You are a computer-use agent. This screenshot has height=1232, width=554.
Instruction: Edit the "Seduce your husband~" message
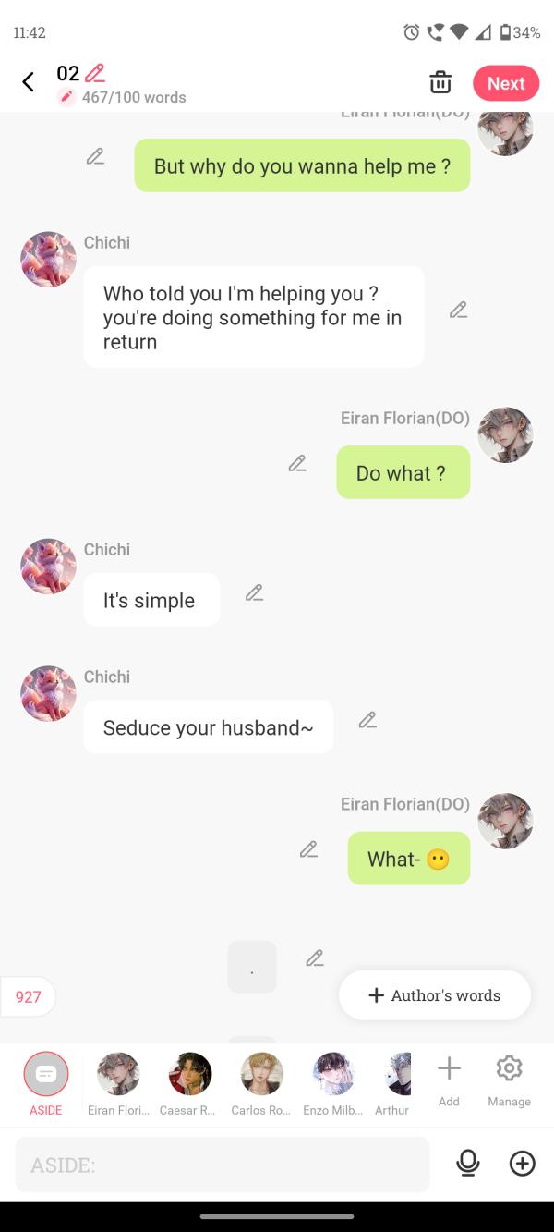(367, 719)
